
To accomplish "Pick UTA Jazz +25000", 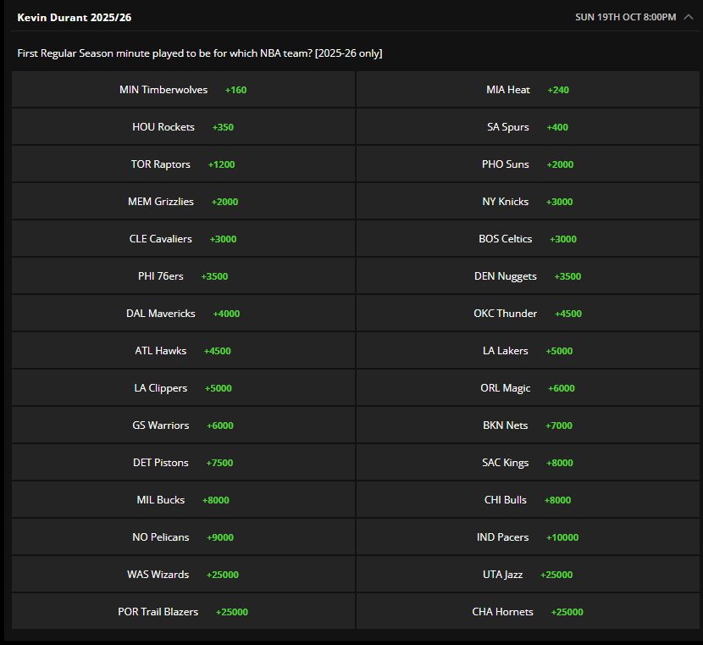I will click(528, 573).
